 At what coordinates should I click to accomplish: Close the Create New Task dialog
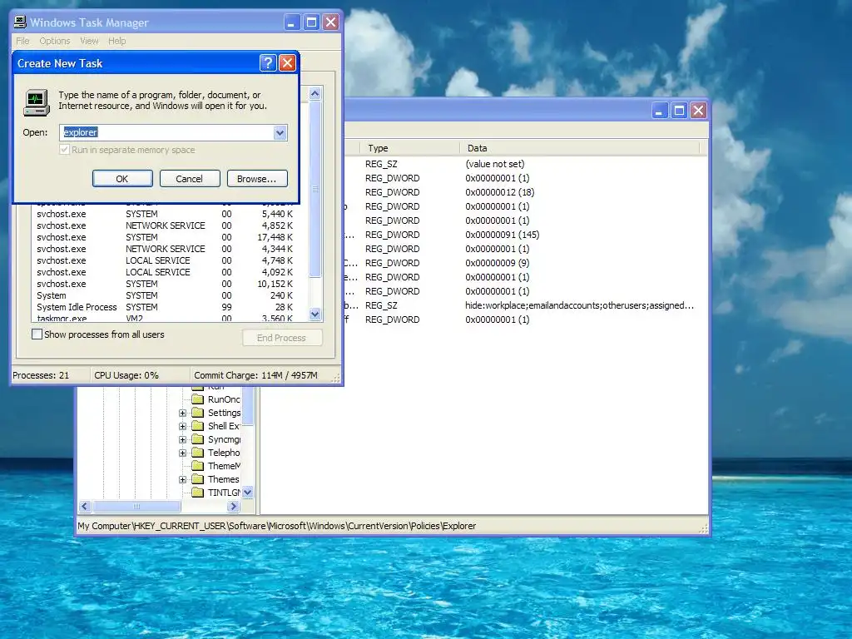click(x=287, y=63)
